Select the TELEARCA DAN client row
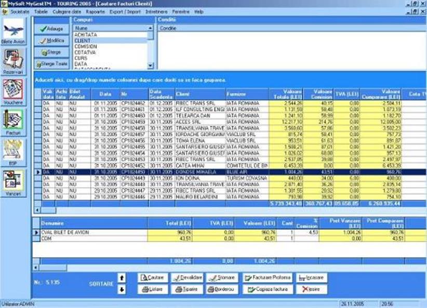The width and height of the screenshot is (427, 308). pyautogui.click(x=230, y=116)
